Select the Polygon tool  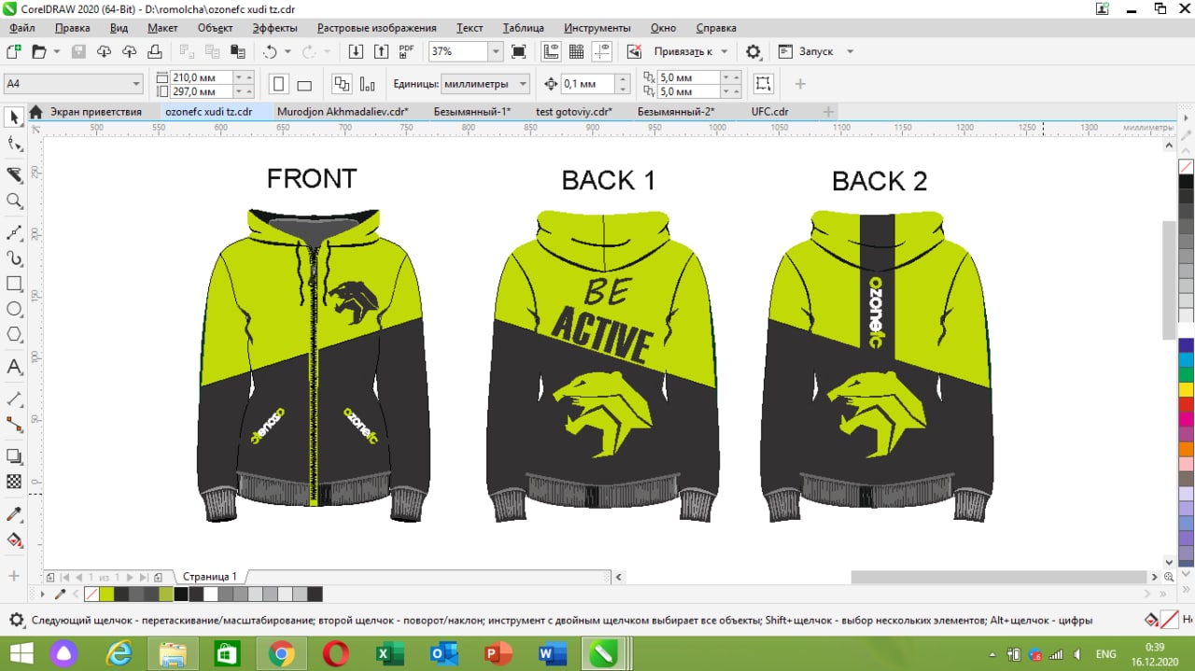[x=14, y=335]
